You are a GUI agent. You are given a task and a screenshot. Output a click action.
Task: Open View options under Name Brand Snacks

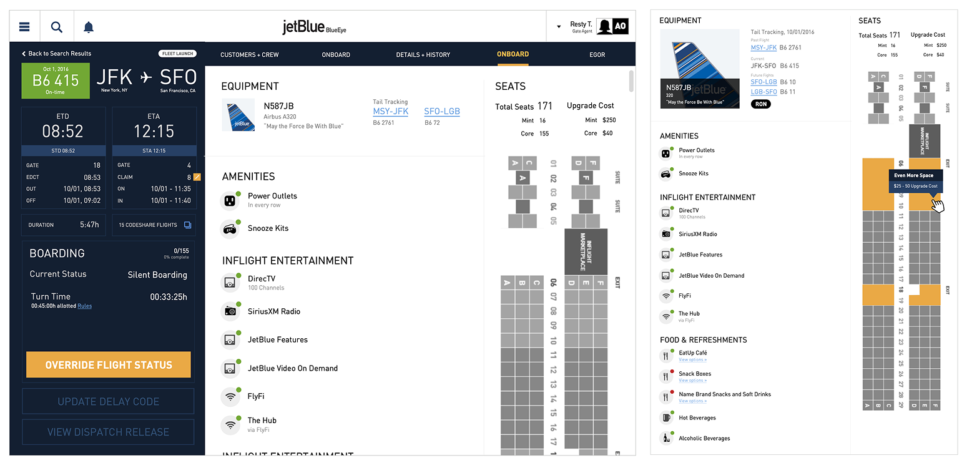click(x=693, y=401)
